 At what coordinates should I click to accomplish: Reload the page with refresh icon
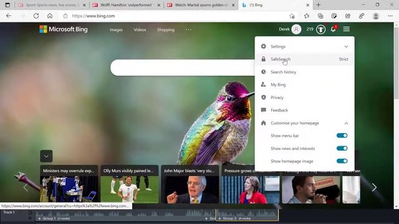[x=36, y=16]
